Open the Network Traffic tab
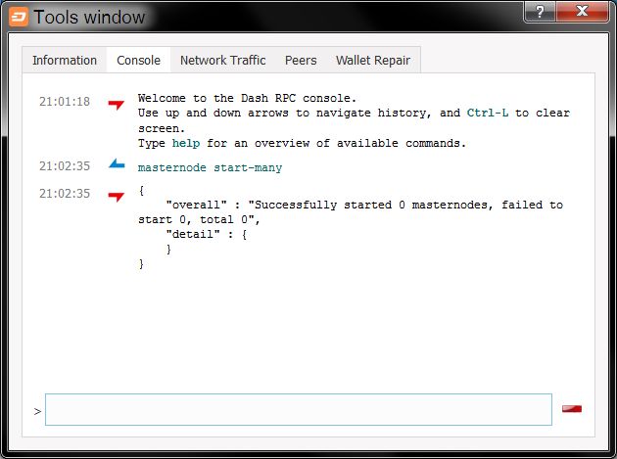Screen dimensions: 617x459 pyautogui.click(x=222, y=60)
